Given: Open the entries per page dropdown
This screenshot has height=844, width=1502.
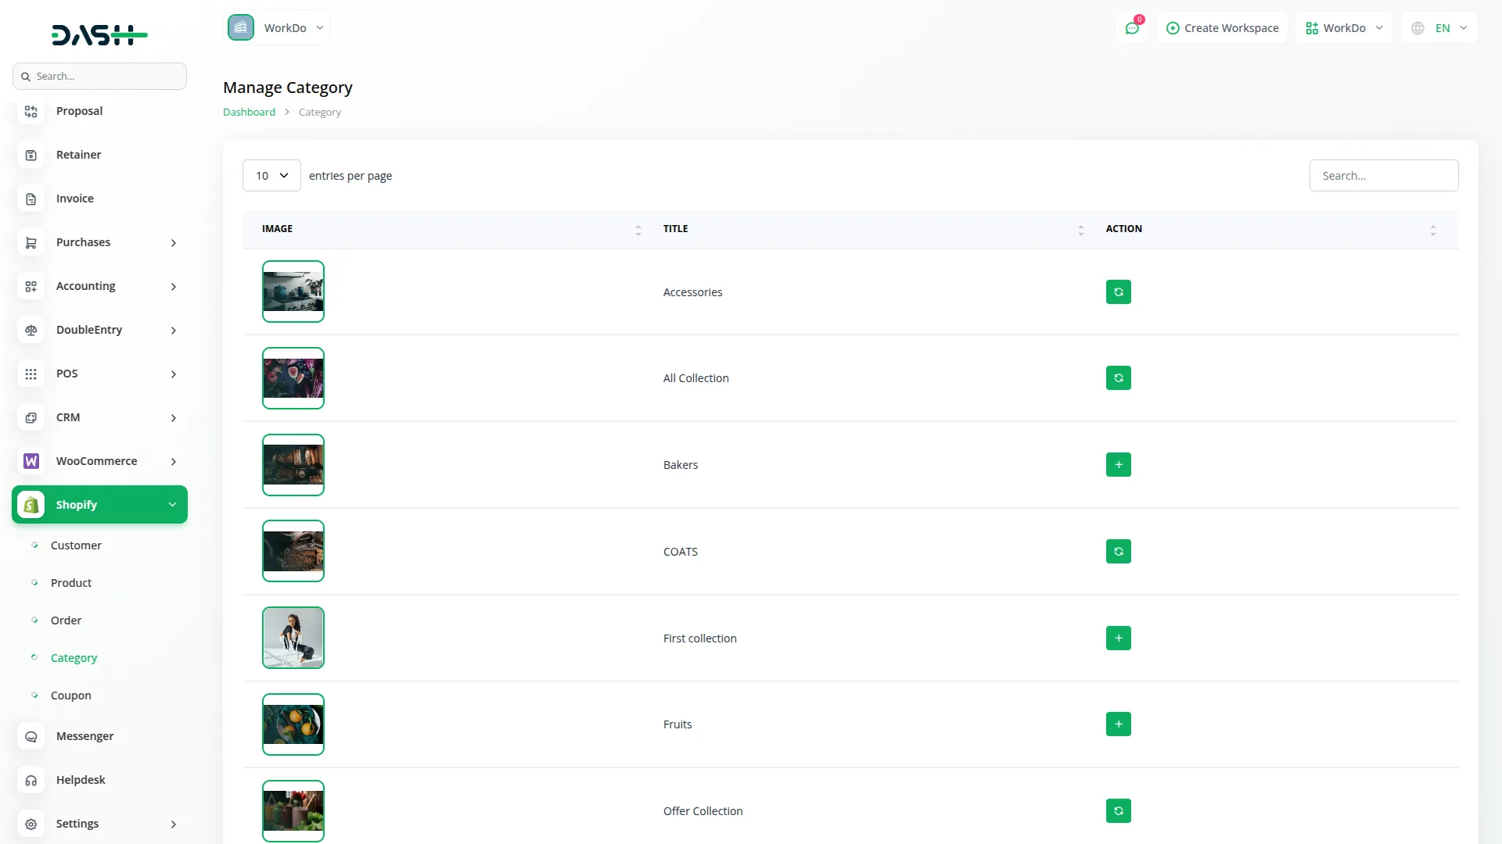Looking at the screenshot, I should tap(271, 175).
